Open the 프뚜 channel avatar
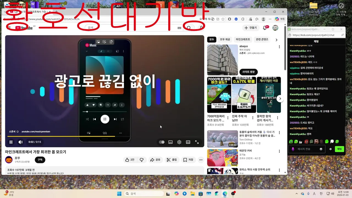The height and width of the screenshot is (198, 352). pyautogui.click(x=9, y=160)
